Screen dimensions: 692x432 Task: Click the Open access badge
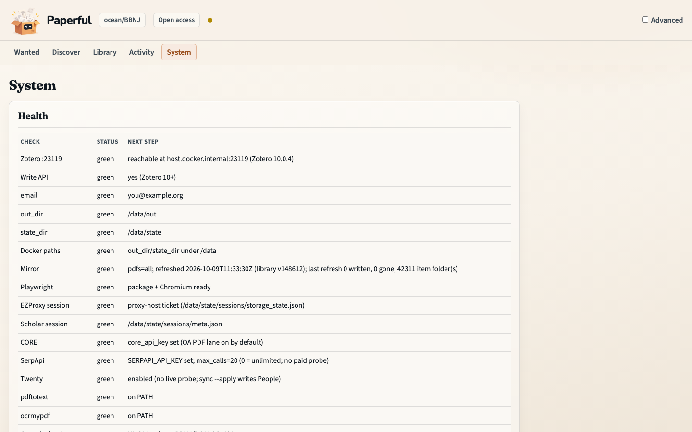point(176,20)
